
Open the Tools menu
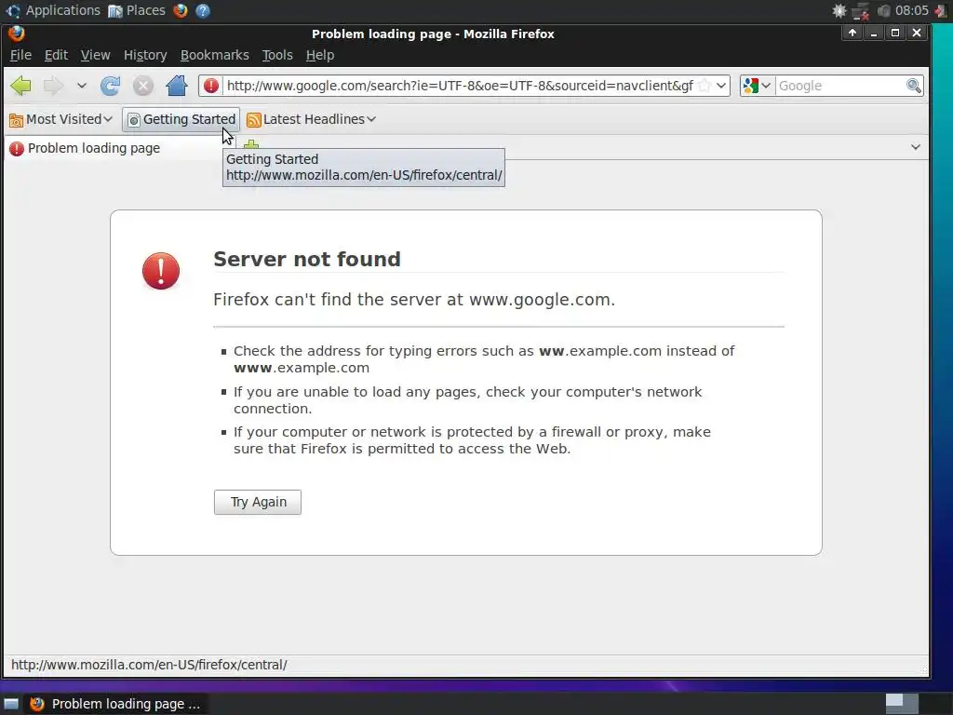pos(277,55)
